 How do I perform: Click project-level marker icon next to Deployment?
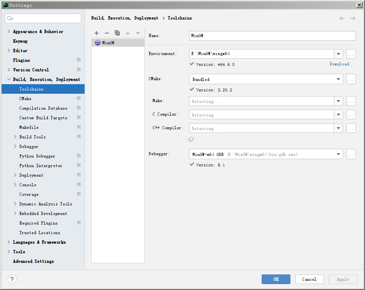click(79, 175)
